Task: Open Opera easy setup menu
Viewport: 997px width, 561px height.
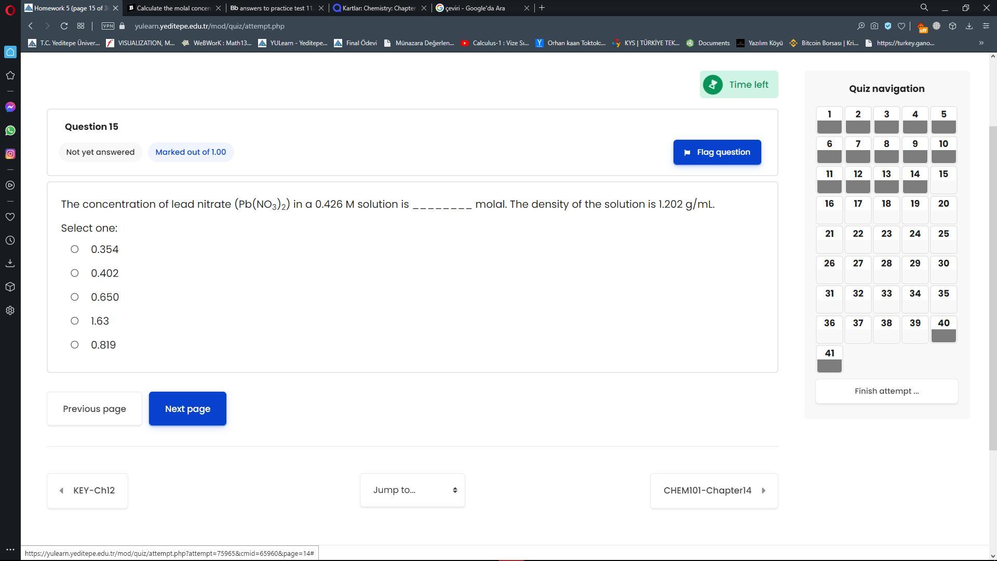Action: coord(986,26)
